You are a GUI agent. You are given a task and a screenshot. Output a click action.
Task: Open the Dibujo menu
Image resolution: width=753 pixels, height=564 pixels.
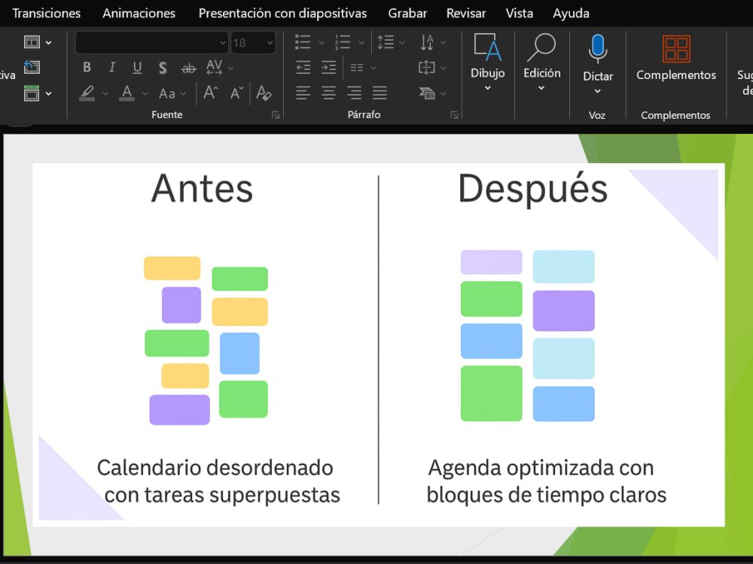pyautogui.click(x=487, y=62)
